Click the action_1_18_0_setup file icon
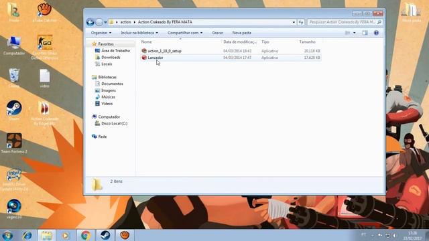This screenshot has width=429, height=241. coord(144,51)
